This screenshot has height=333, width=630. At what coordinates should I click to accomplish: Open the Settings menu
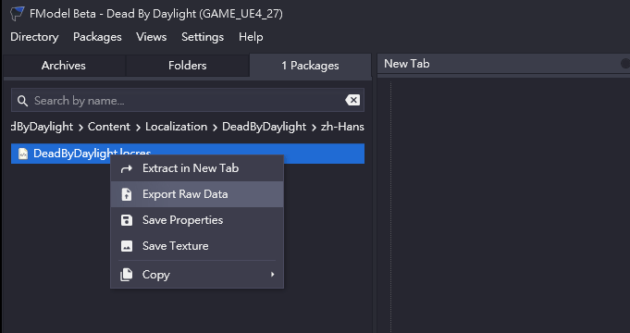tap(203, 37)
